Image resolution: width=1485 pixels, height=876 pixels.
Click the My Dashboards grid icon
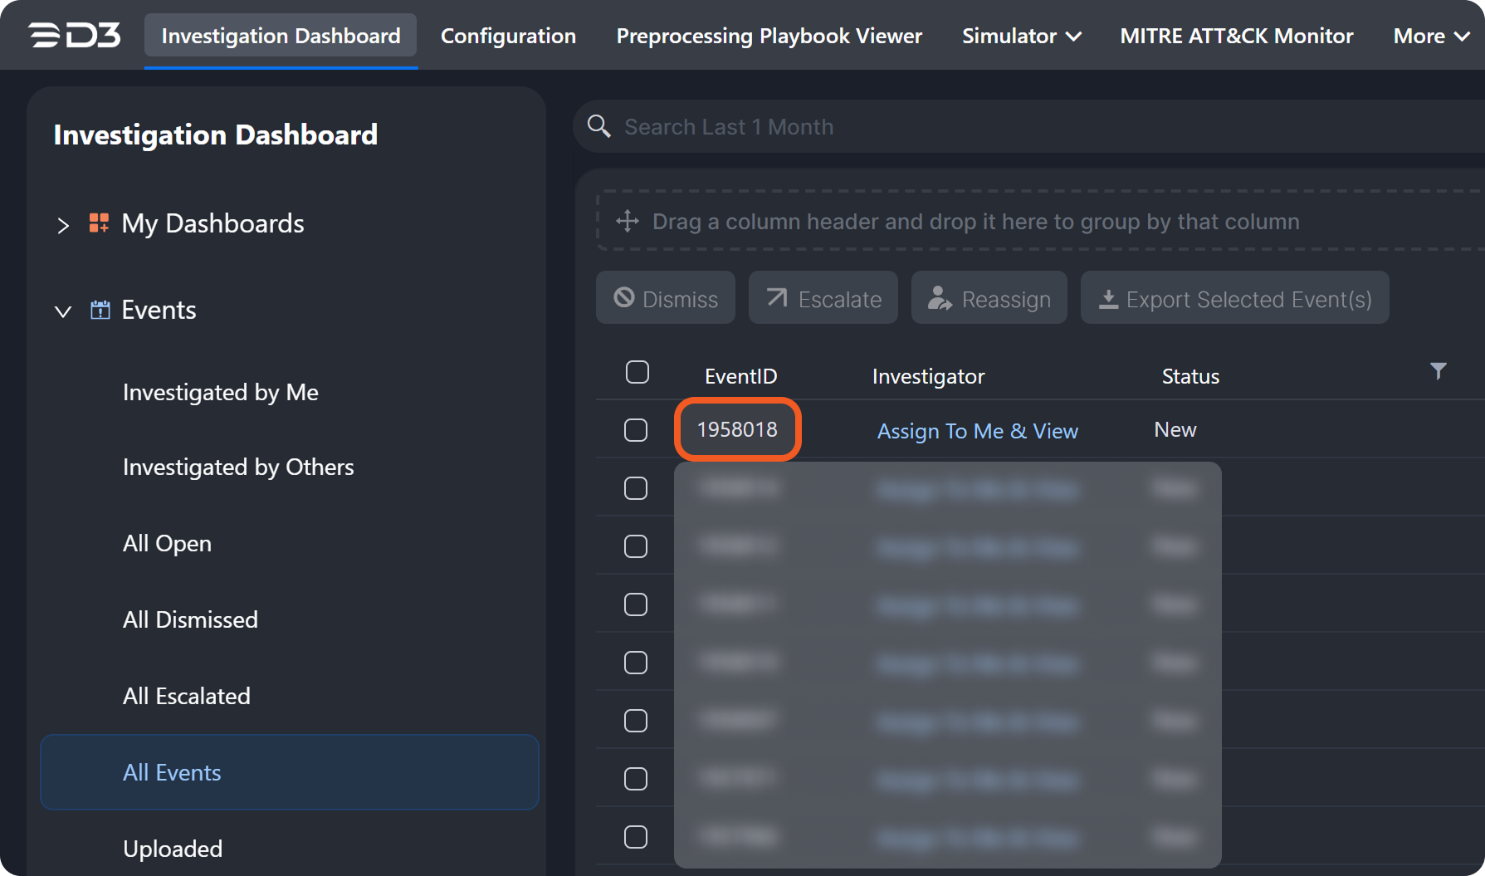click(99, 223)
